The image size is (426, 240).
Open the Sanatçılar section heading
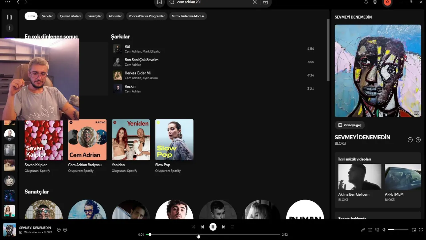click(37, 192)
